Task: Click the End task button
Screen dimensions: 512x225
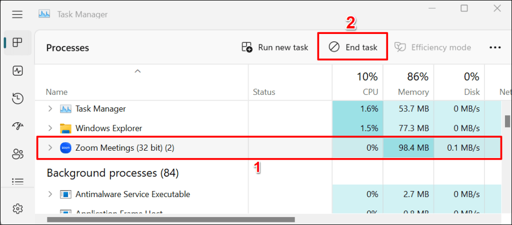Action: 352,47
